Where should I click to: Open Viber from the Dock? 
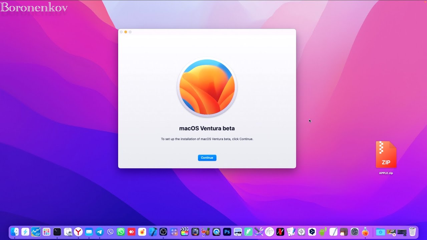click(x=110, y=232)
